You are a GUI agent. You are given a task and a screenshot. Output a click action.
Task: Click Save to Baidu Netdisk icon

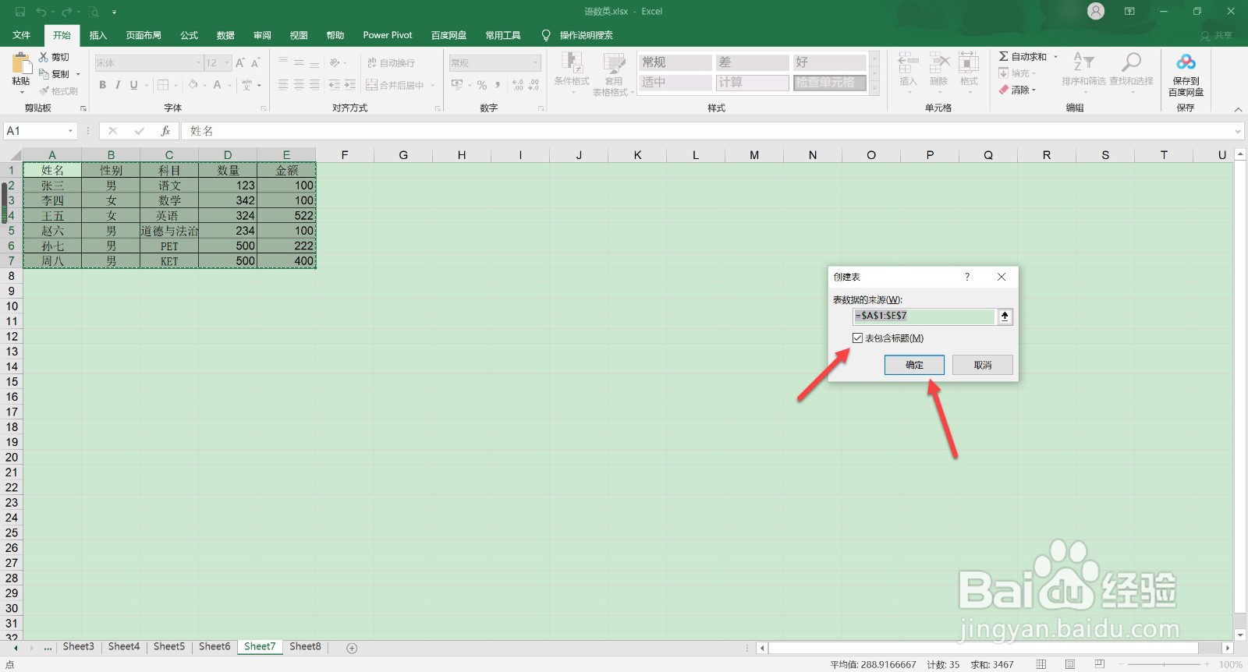(1186, 62)
